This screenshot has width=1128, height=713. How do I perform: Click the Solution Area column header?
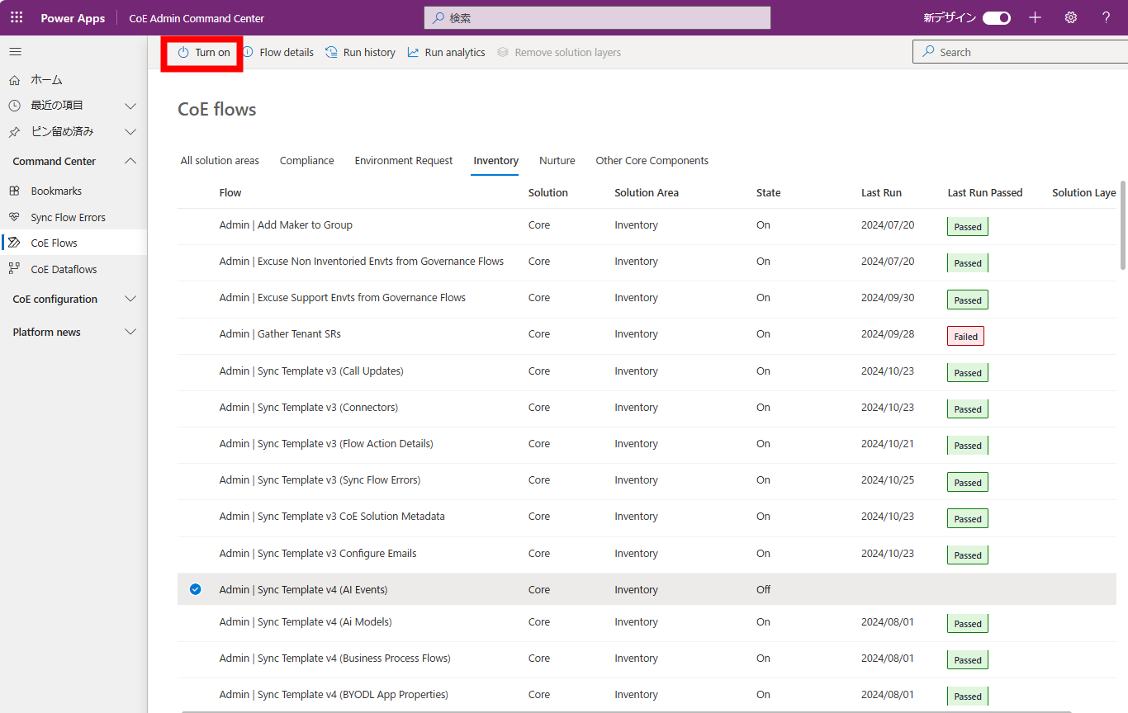tap(647, 193)
